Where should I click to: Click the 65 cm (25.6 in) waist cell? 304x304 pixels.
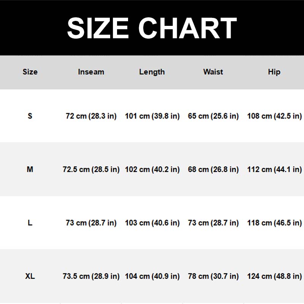[x=213, y=116]
